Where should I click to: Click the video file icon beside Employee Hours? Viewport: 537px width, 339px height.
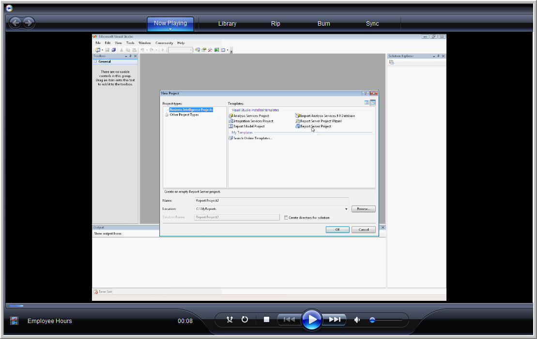(x=14, y=321)
